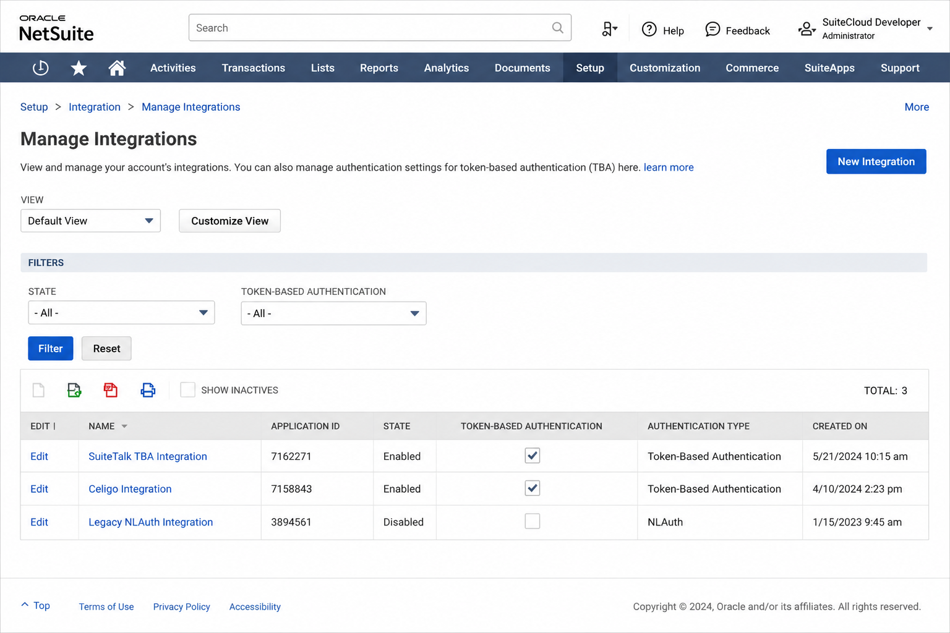Screen dimensions: 950x633
Task: Expand the SuiteCloud Developer role menu arrow
Action: (x=930, y=28)
